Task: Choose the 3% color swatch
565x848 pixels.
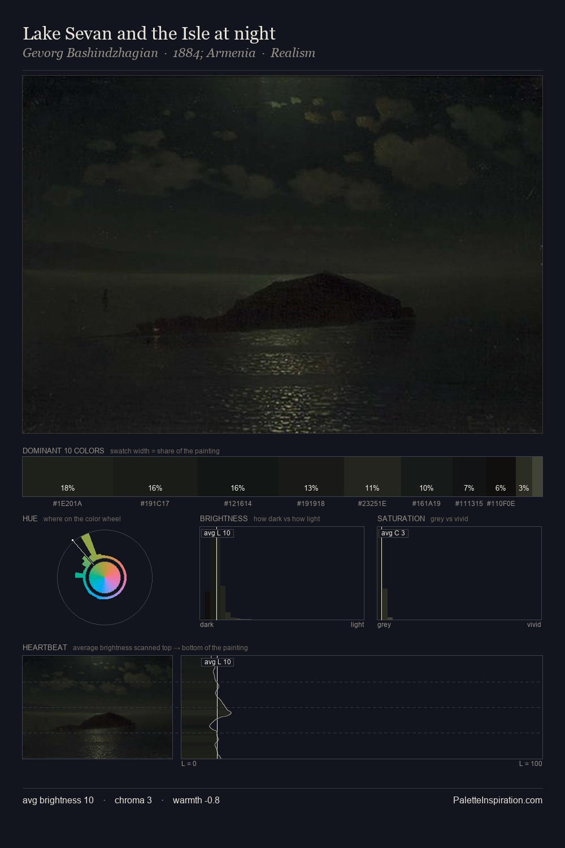Action: [x=524, y=477]
